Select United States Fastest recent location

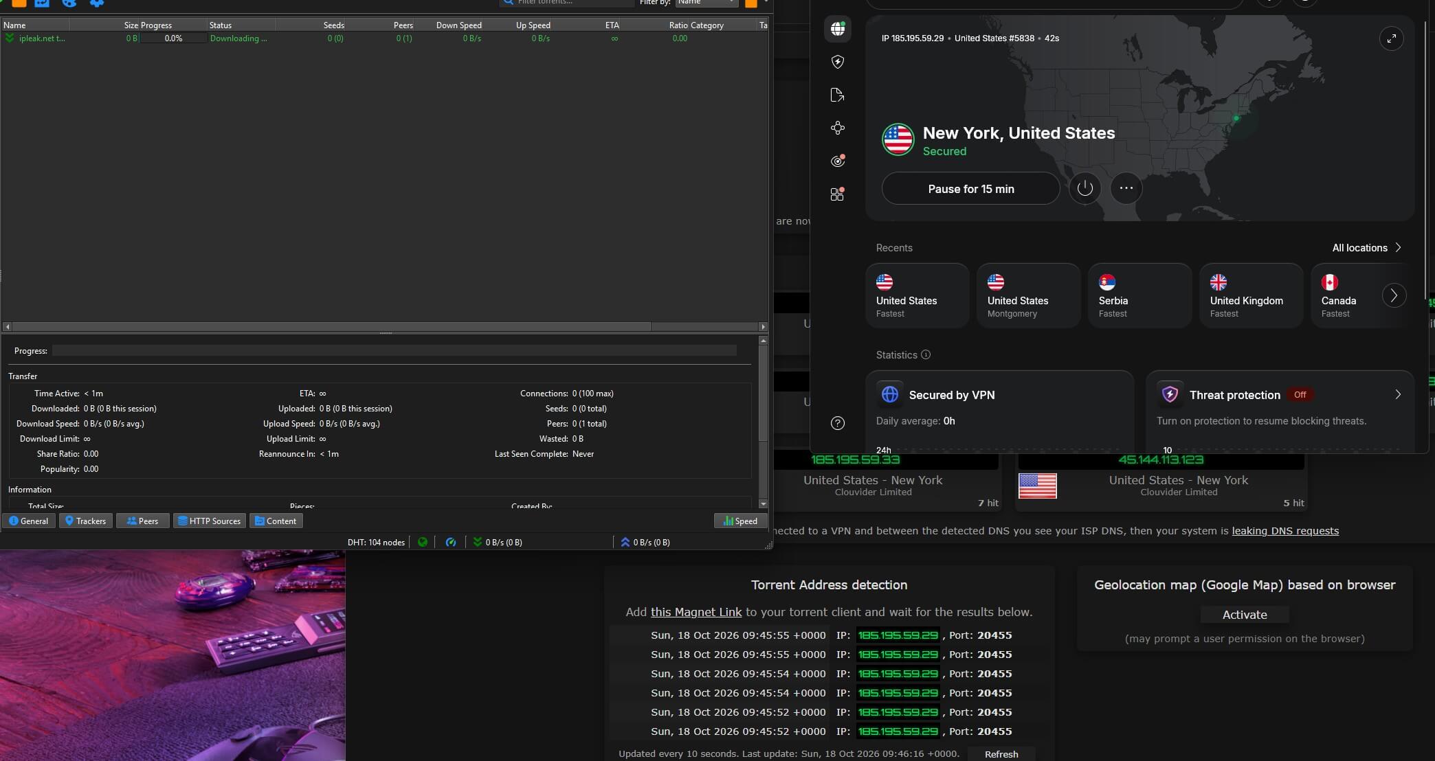[917, 295]
